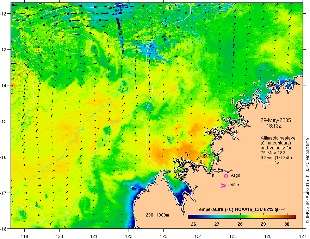Click the cyan bathymetry legend line
Image resolution: width=310 pixels, height=239 pixels.
click(153, 219)
